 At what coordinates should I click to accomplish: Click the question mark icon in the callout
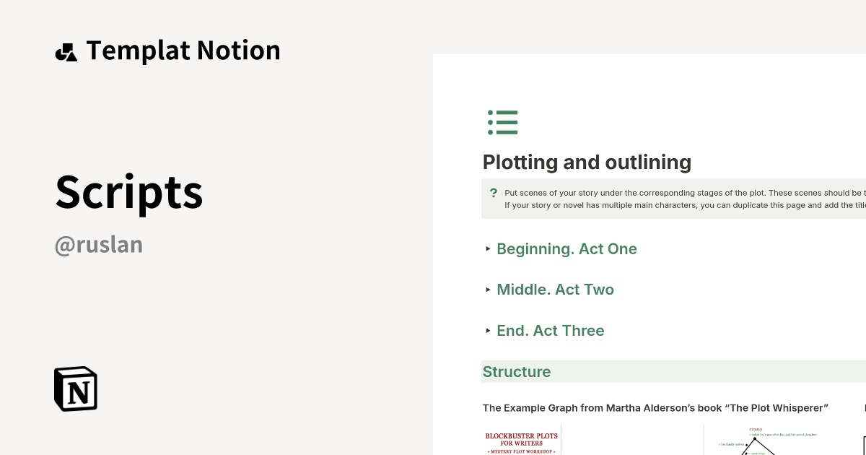pyautogui.click(x=494, y=193)
